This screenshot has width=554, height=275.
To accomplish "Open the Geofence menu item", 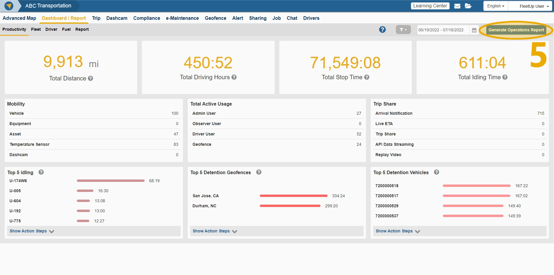I will pos(216,18).
